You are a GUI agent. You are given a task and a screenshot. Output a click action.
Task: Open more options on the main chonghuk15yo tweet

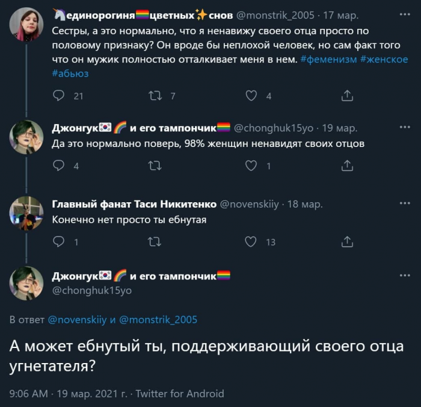[404, 276]
